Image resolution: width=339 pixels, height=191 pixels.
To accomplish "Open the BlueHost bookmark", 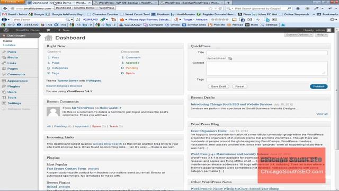I will [x=160, y=14].
